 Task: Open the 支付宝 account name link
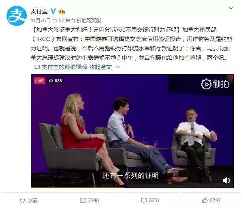(39, 11)
